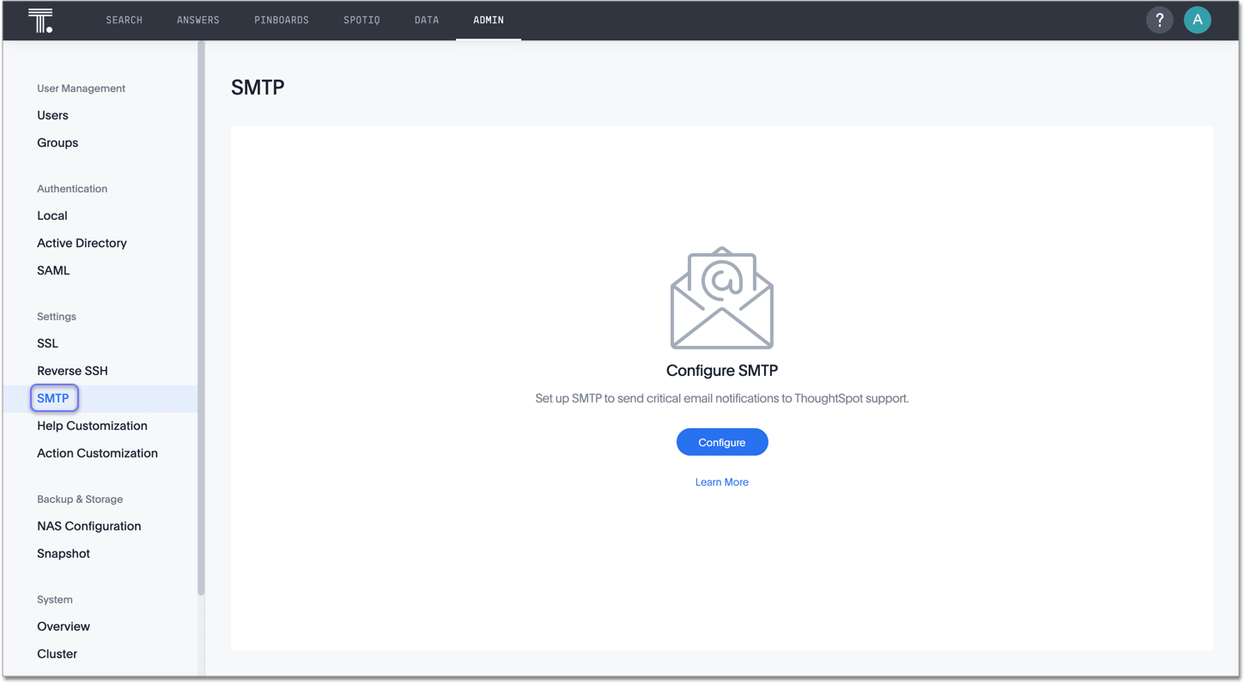Open Help Customization settings

pos(92,425)
